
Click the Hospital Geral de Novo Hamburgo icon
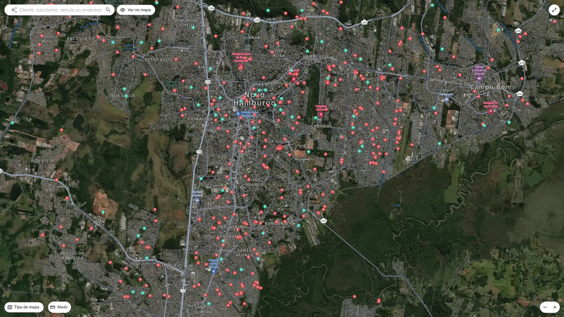pyautogui.click(x=241, y=66)
